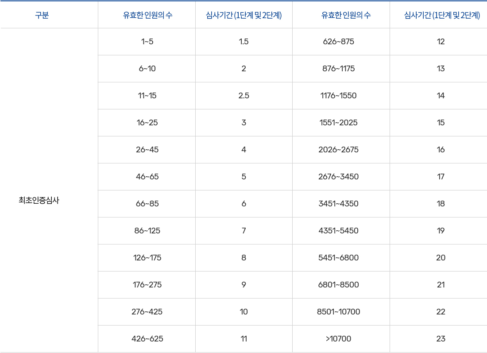Click the 1~5 headcount cell
The width and height of the screenshot is (487, 353).
pyautogui.click(x=147, y=42)
